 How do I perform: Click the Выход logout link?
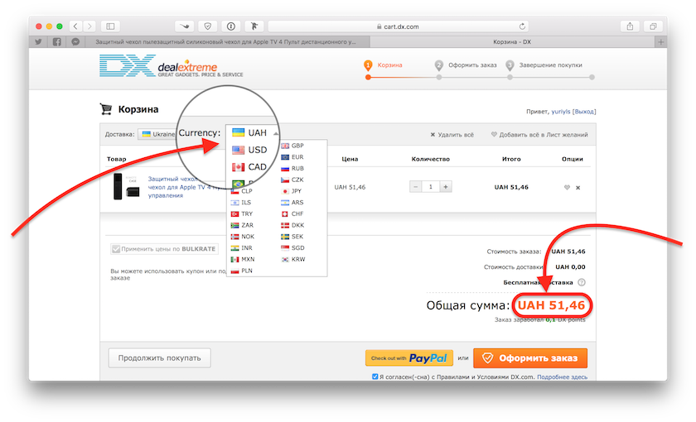coord(584,112)
